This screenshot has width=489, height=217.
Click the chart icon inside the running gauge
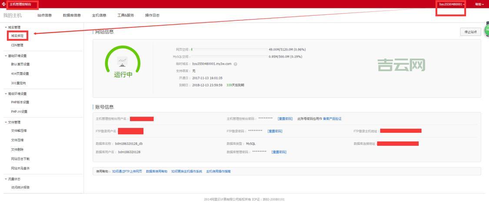click(x=123, y=61)
